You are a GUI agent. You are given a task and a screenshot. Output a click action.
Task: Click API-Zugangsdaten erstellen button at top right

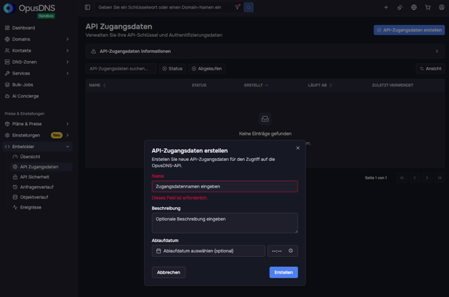coord(409,30)
